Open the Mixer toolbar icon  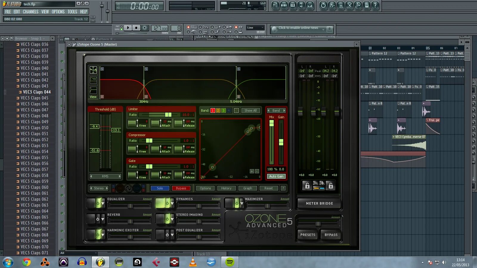[x=310, y=5]
